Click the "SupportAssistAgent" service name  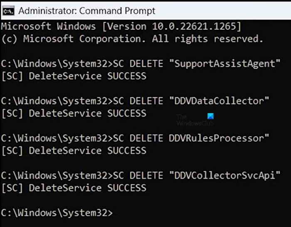(x=225, y=64)
